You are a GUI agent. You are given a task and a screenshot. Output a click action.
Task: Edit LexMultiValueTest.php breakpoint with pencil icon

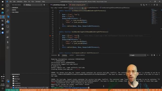point(43,88)
